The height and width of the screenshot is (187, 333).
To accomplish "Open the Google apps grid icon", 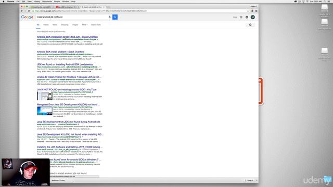I will pos(241,17).
